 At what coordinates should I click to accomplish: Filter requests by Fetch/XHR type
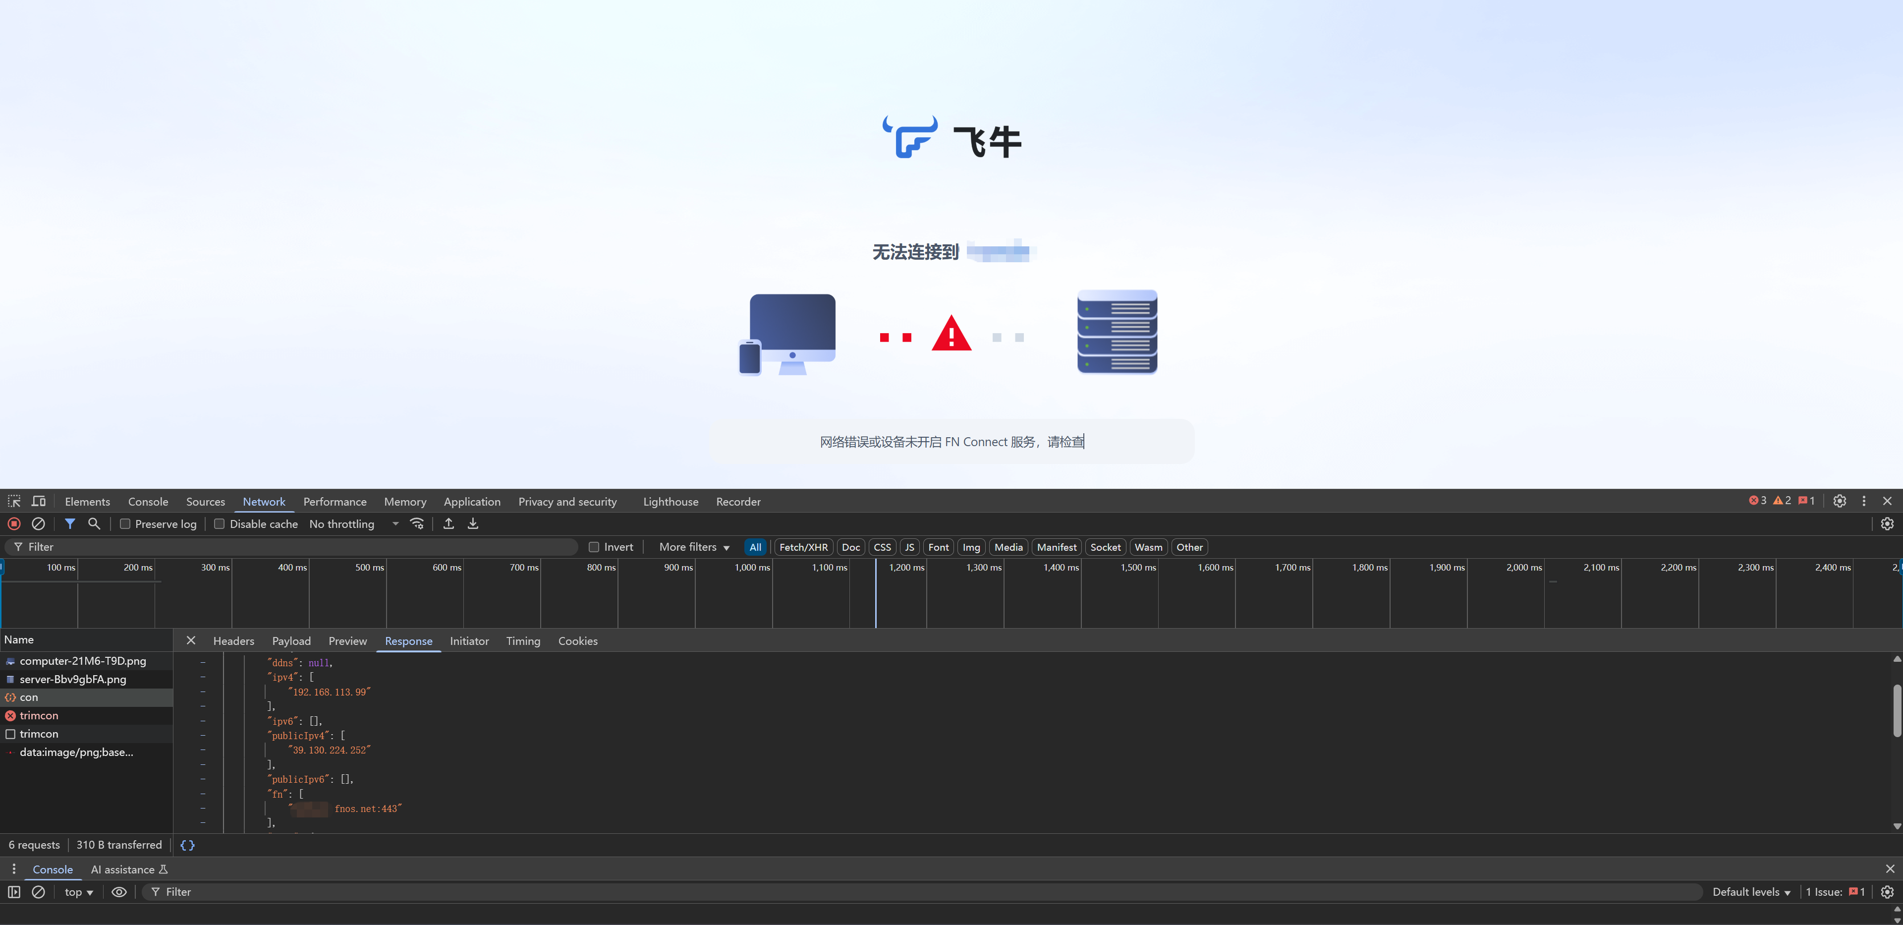click(x=803, y=547)
